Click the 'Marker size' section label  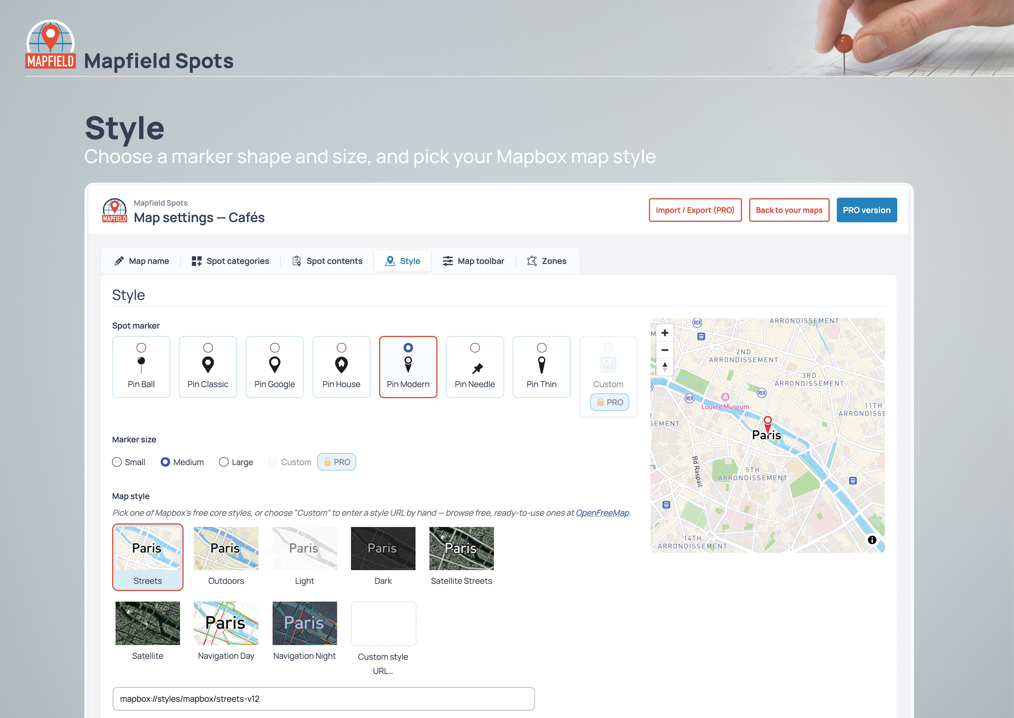click(x=134, y=439)
